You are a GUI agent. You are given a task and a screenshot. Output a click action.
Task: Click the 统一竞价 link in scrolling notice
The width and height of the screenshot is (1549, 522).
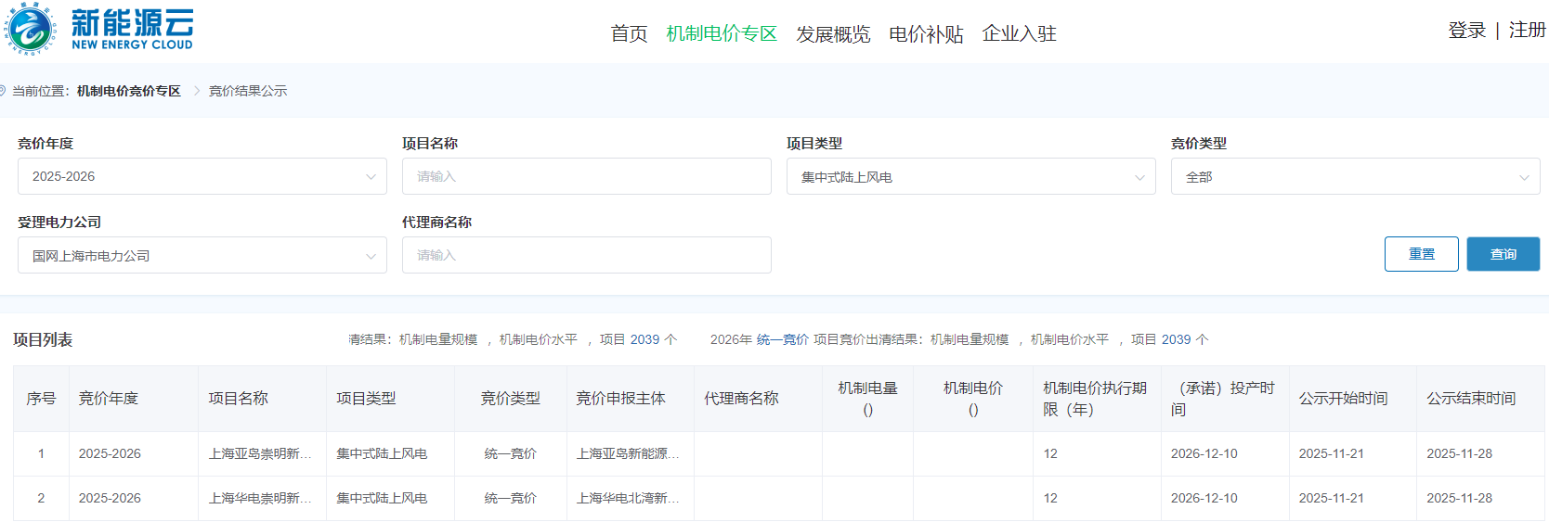pos(782,339)
